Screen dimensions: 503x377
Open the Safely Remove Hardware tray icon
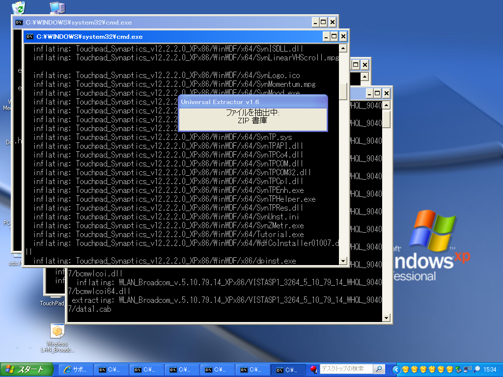(x=458, y=370)
